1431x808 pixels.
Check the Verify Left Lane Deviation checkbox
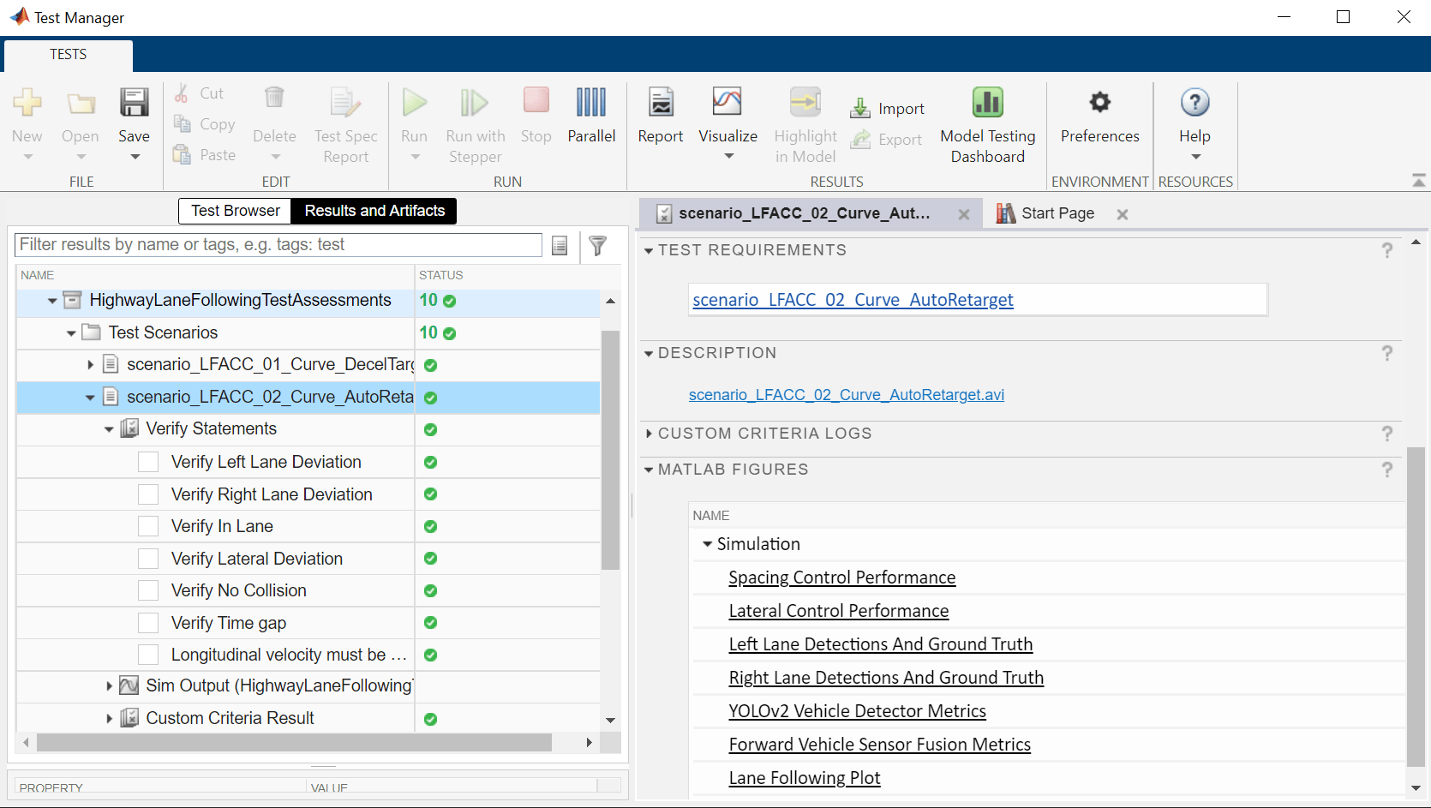[148, 462]
